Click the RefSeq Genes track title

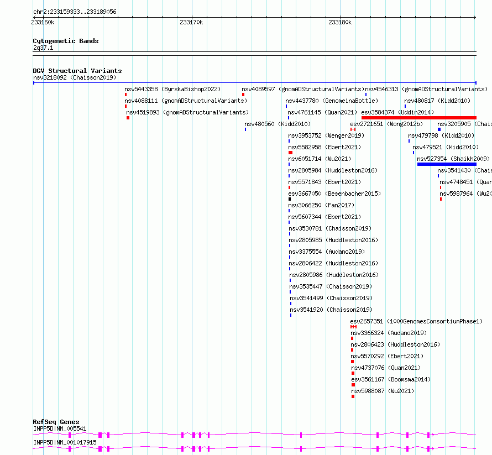[56, 422]
